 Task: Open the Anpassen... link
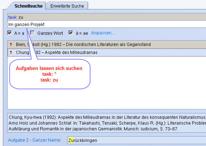[x=103, y=33]
